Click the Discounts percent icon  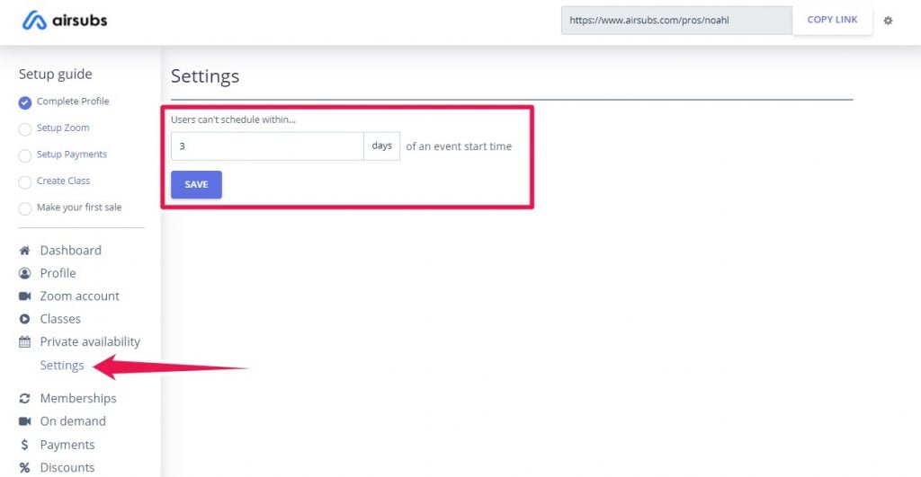24,468
